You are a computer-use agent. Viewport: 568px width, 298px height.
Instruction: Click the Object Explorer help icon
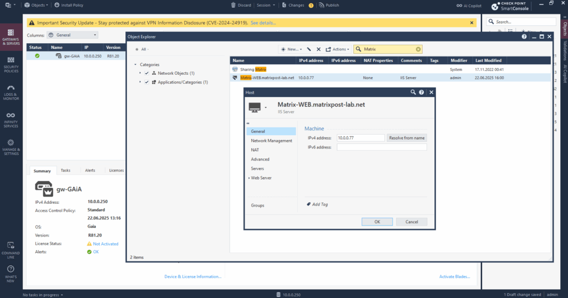click(x=524, y=37)
